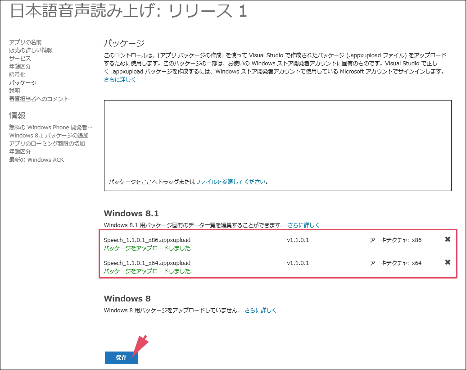Open 説明 sidebar item
466x370 pixels.
click(14, 91)
